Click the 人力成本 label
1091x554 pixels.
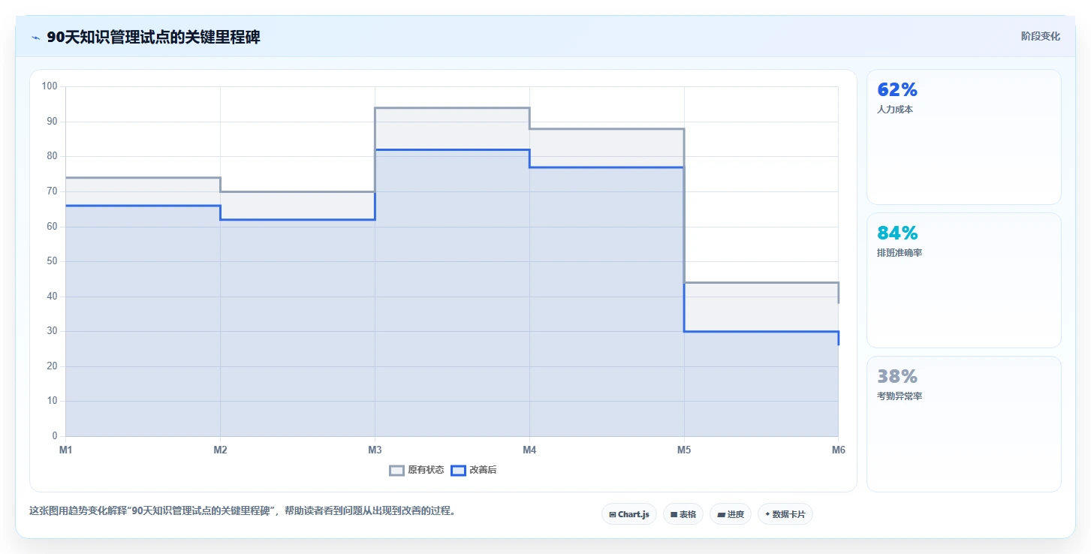click(x=895, y=110)
